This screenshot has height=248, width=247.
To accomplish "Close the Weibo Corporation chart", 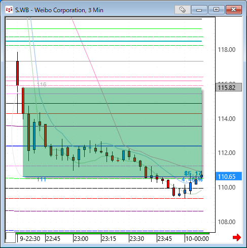I will tap(234, 10).
